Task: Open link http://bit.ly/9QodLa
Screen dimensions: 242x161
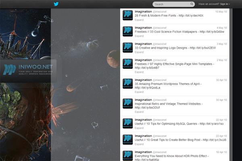Action: pyautogui.click(x=147, y=88)
